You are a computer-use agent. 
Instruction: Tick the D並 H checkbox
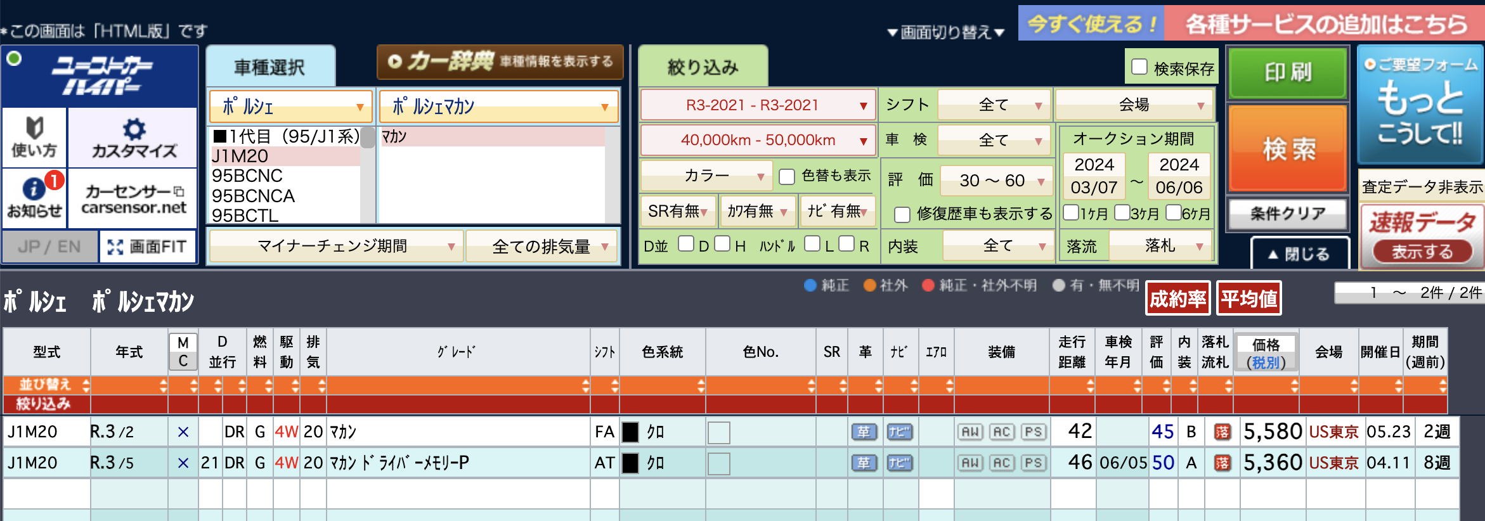722,244
